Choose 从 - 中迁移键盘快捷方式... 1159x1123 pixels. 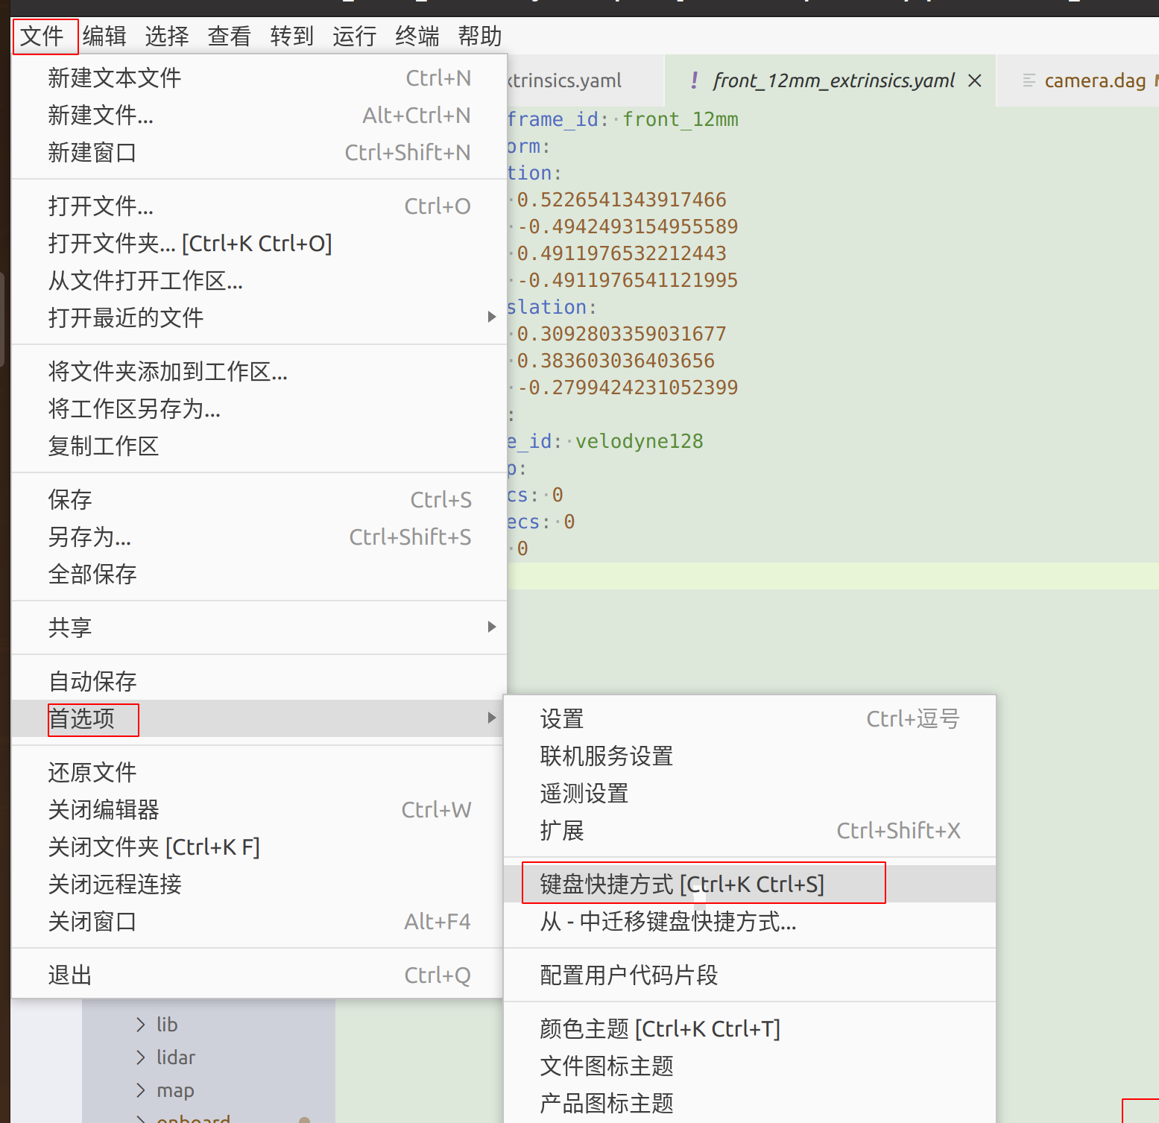750,921
